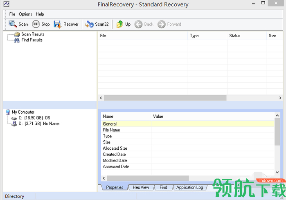Open the Help menu

(40, 14)
